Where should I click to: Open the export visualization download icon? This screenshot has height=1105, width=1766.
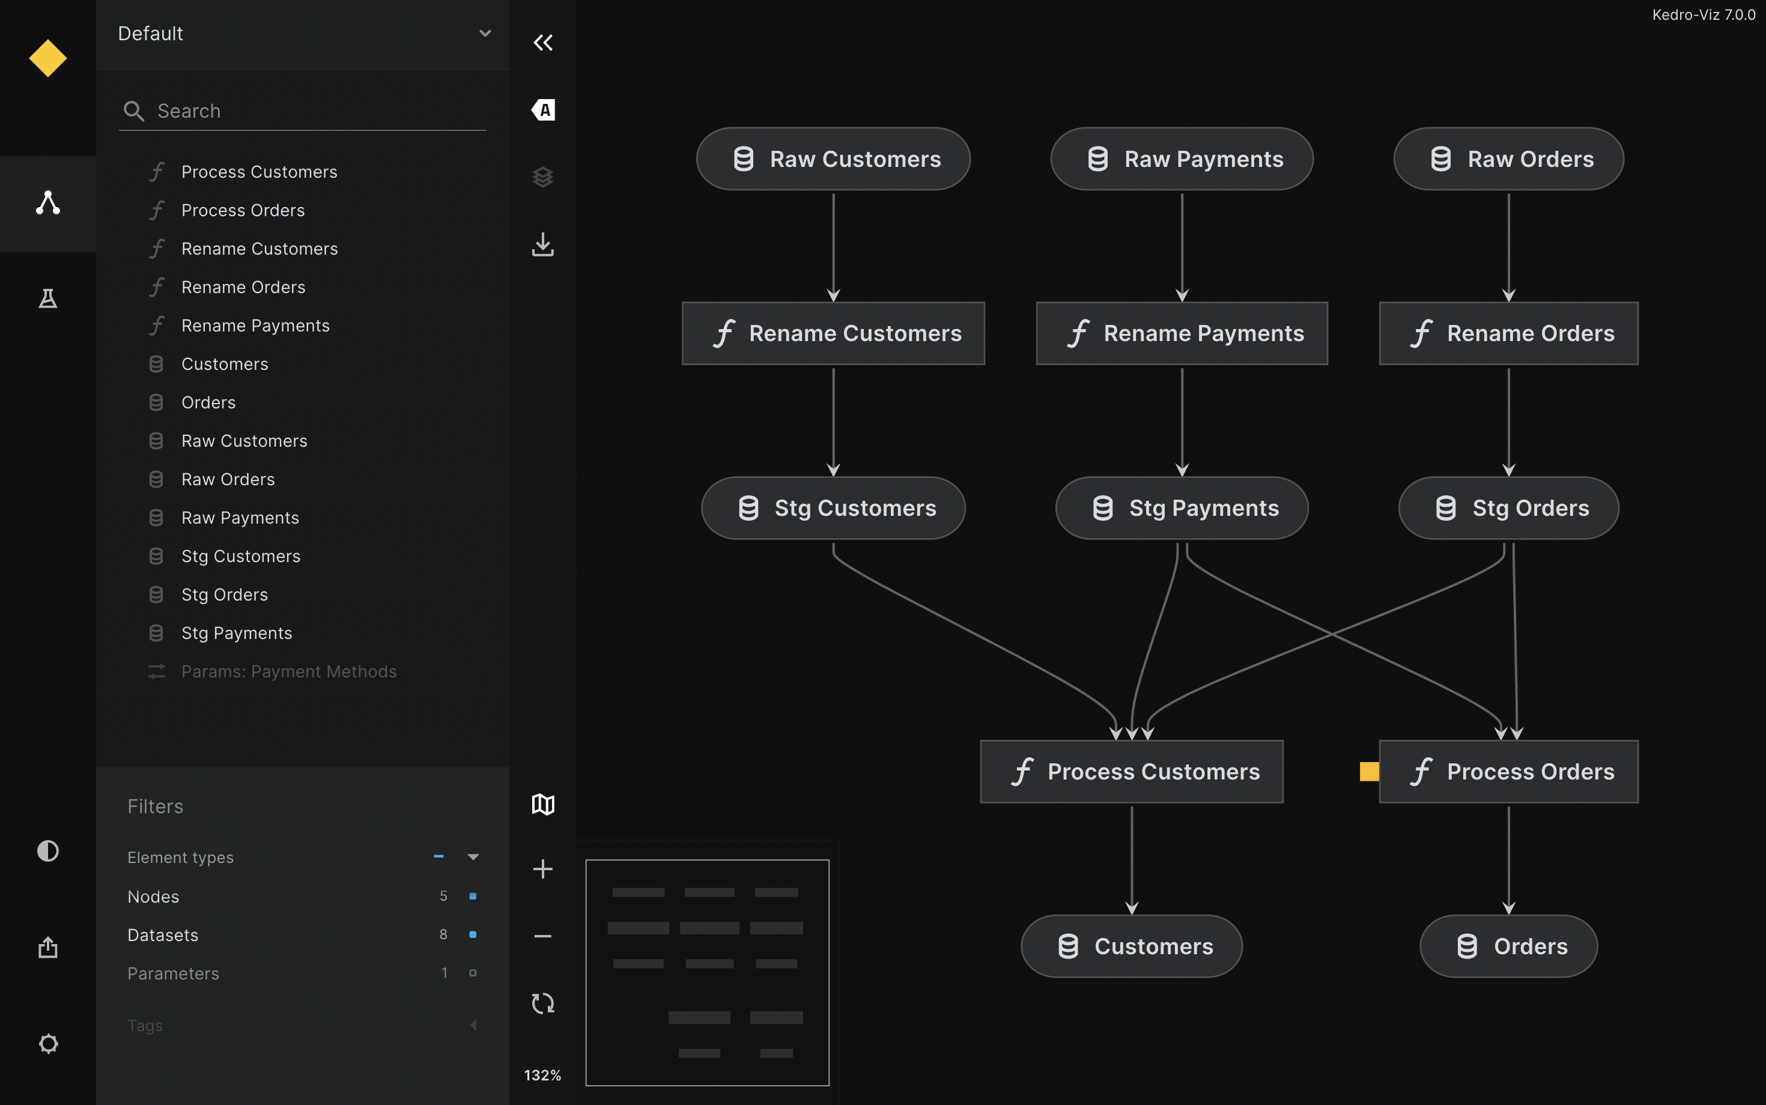pos(542,245)
